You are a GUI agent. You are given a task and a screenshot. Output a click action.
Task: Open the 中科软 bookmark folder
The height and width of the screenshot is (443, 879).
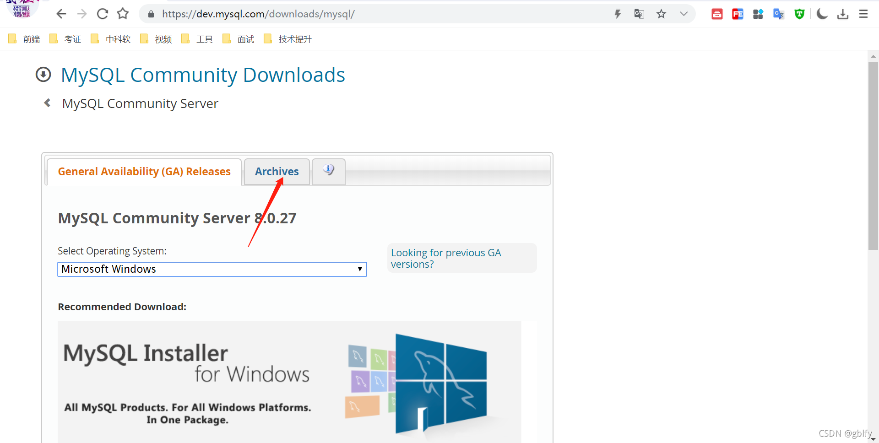[111, 39]
